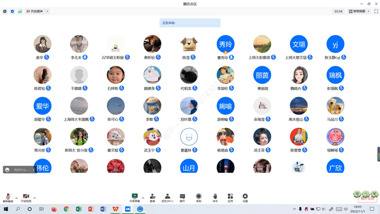Expand the microphone options arrow
This screenshot has width=380, height=214.
pyautogui.click(x=16, y=198)
